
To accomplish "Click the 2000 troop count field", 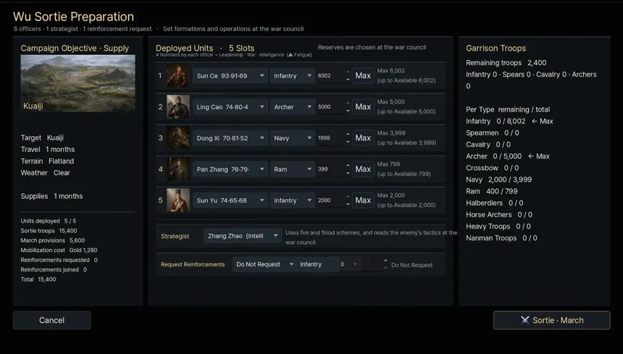I will coord(330,201).
